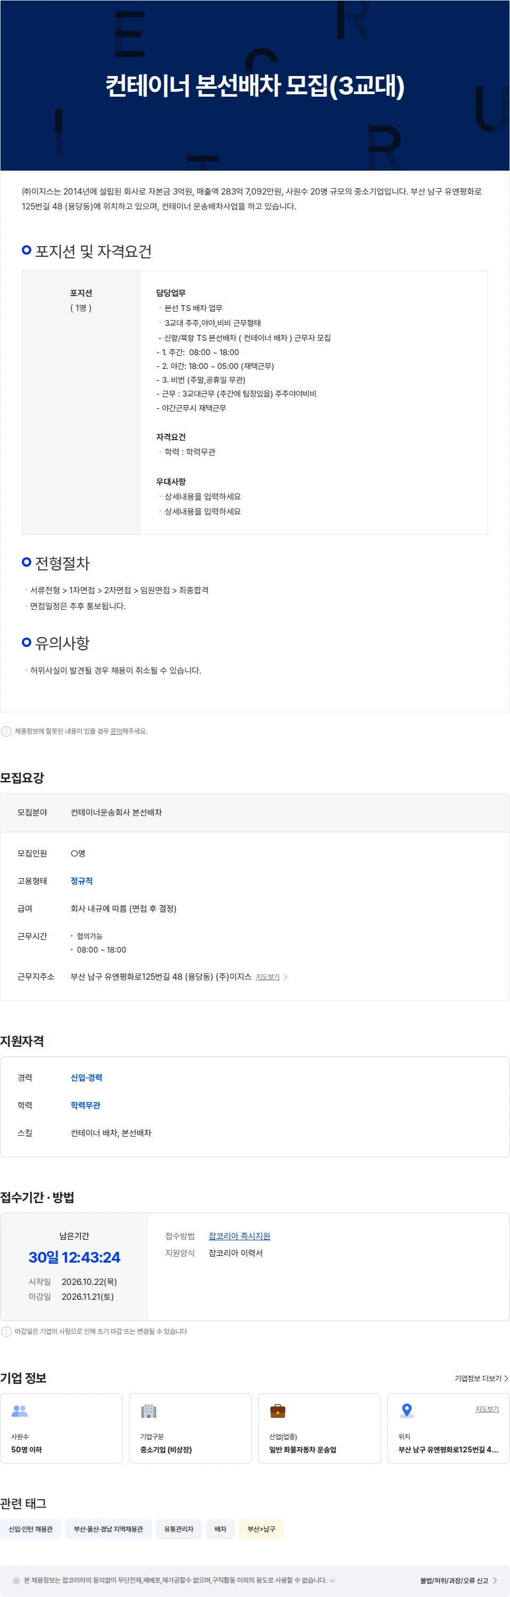
Task: Open 지도보기 next to the work address
Action: click(x=268, y=977)
